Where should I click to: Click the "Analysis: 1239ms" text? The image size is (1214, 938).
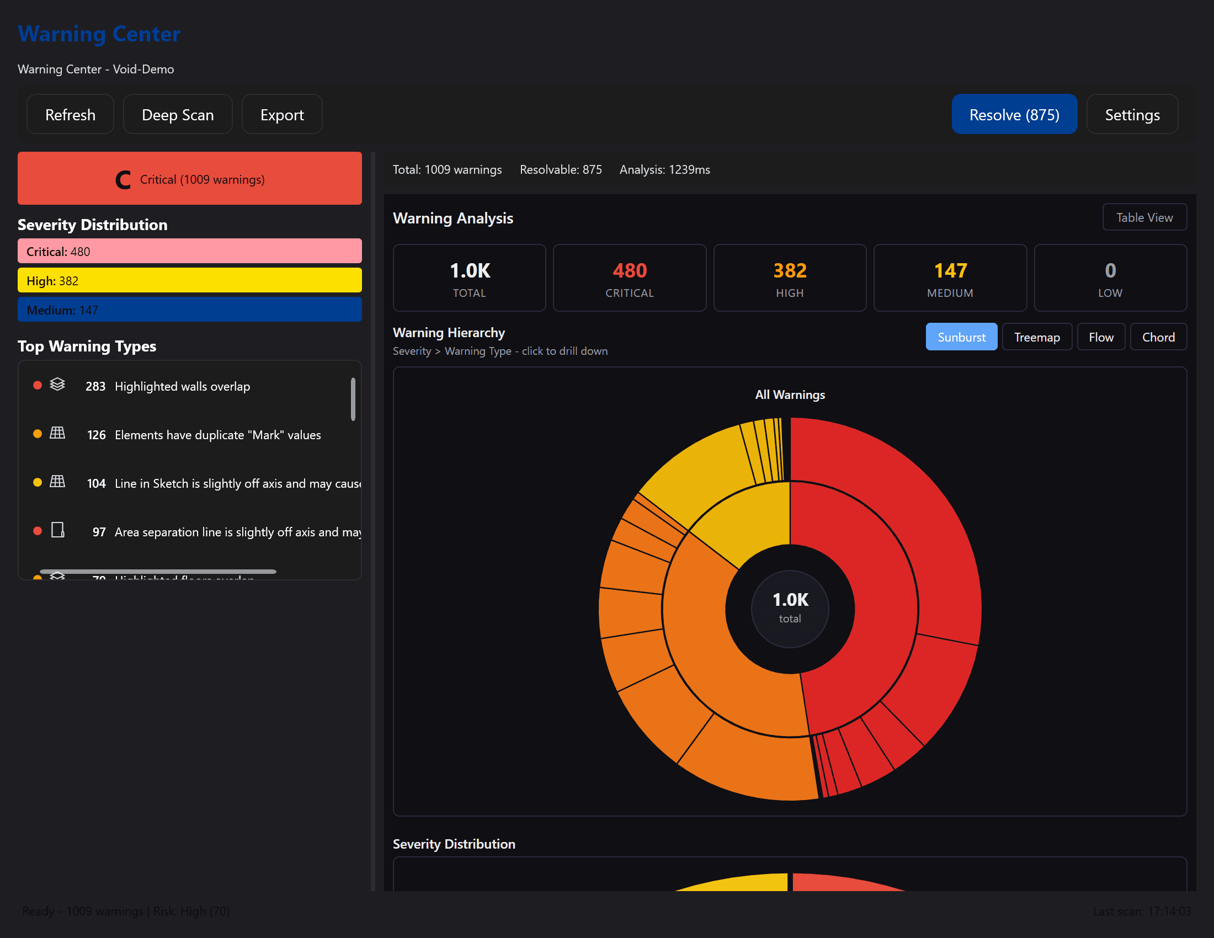click(665, 169)
